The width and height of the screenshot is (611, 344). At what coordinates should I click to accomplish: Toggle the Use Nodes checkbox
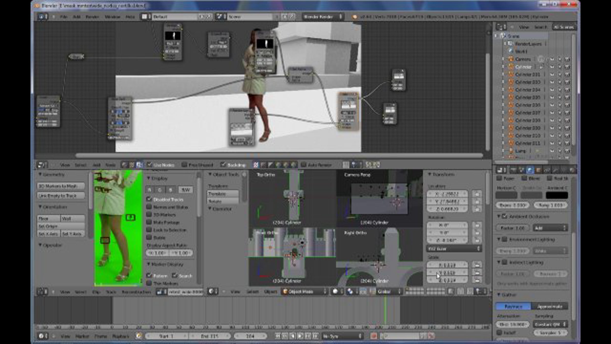[x=149, y=165]
